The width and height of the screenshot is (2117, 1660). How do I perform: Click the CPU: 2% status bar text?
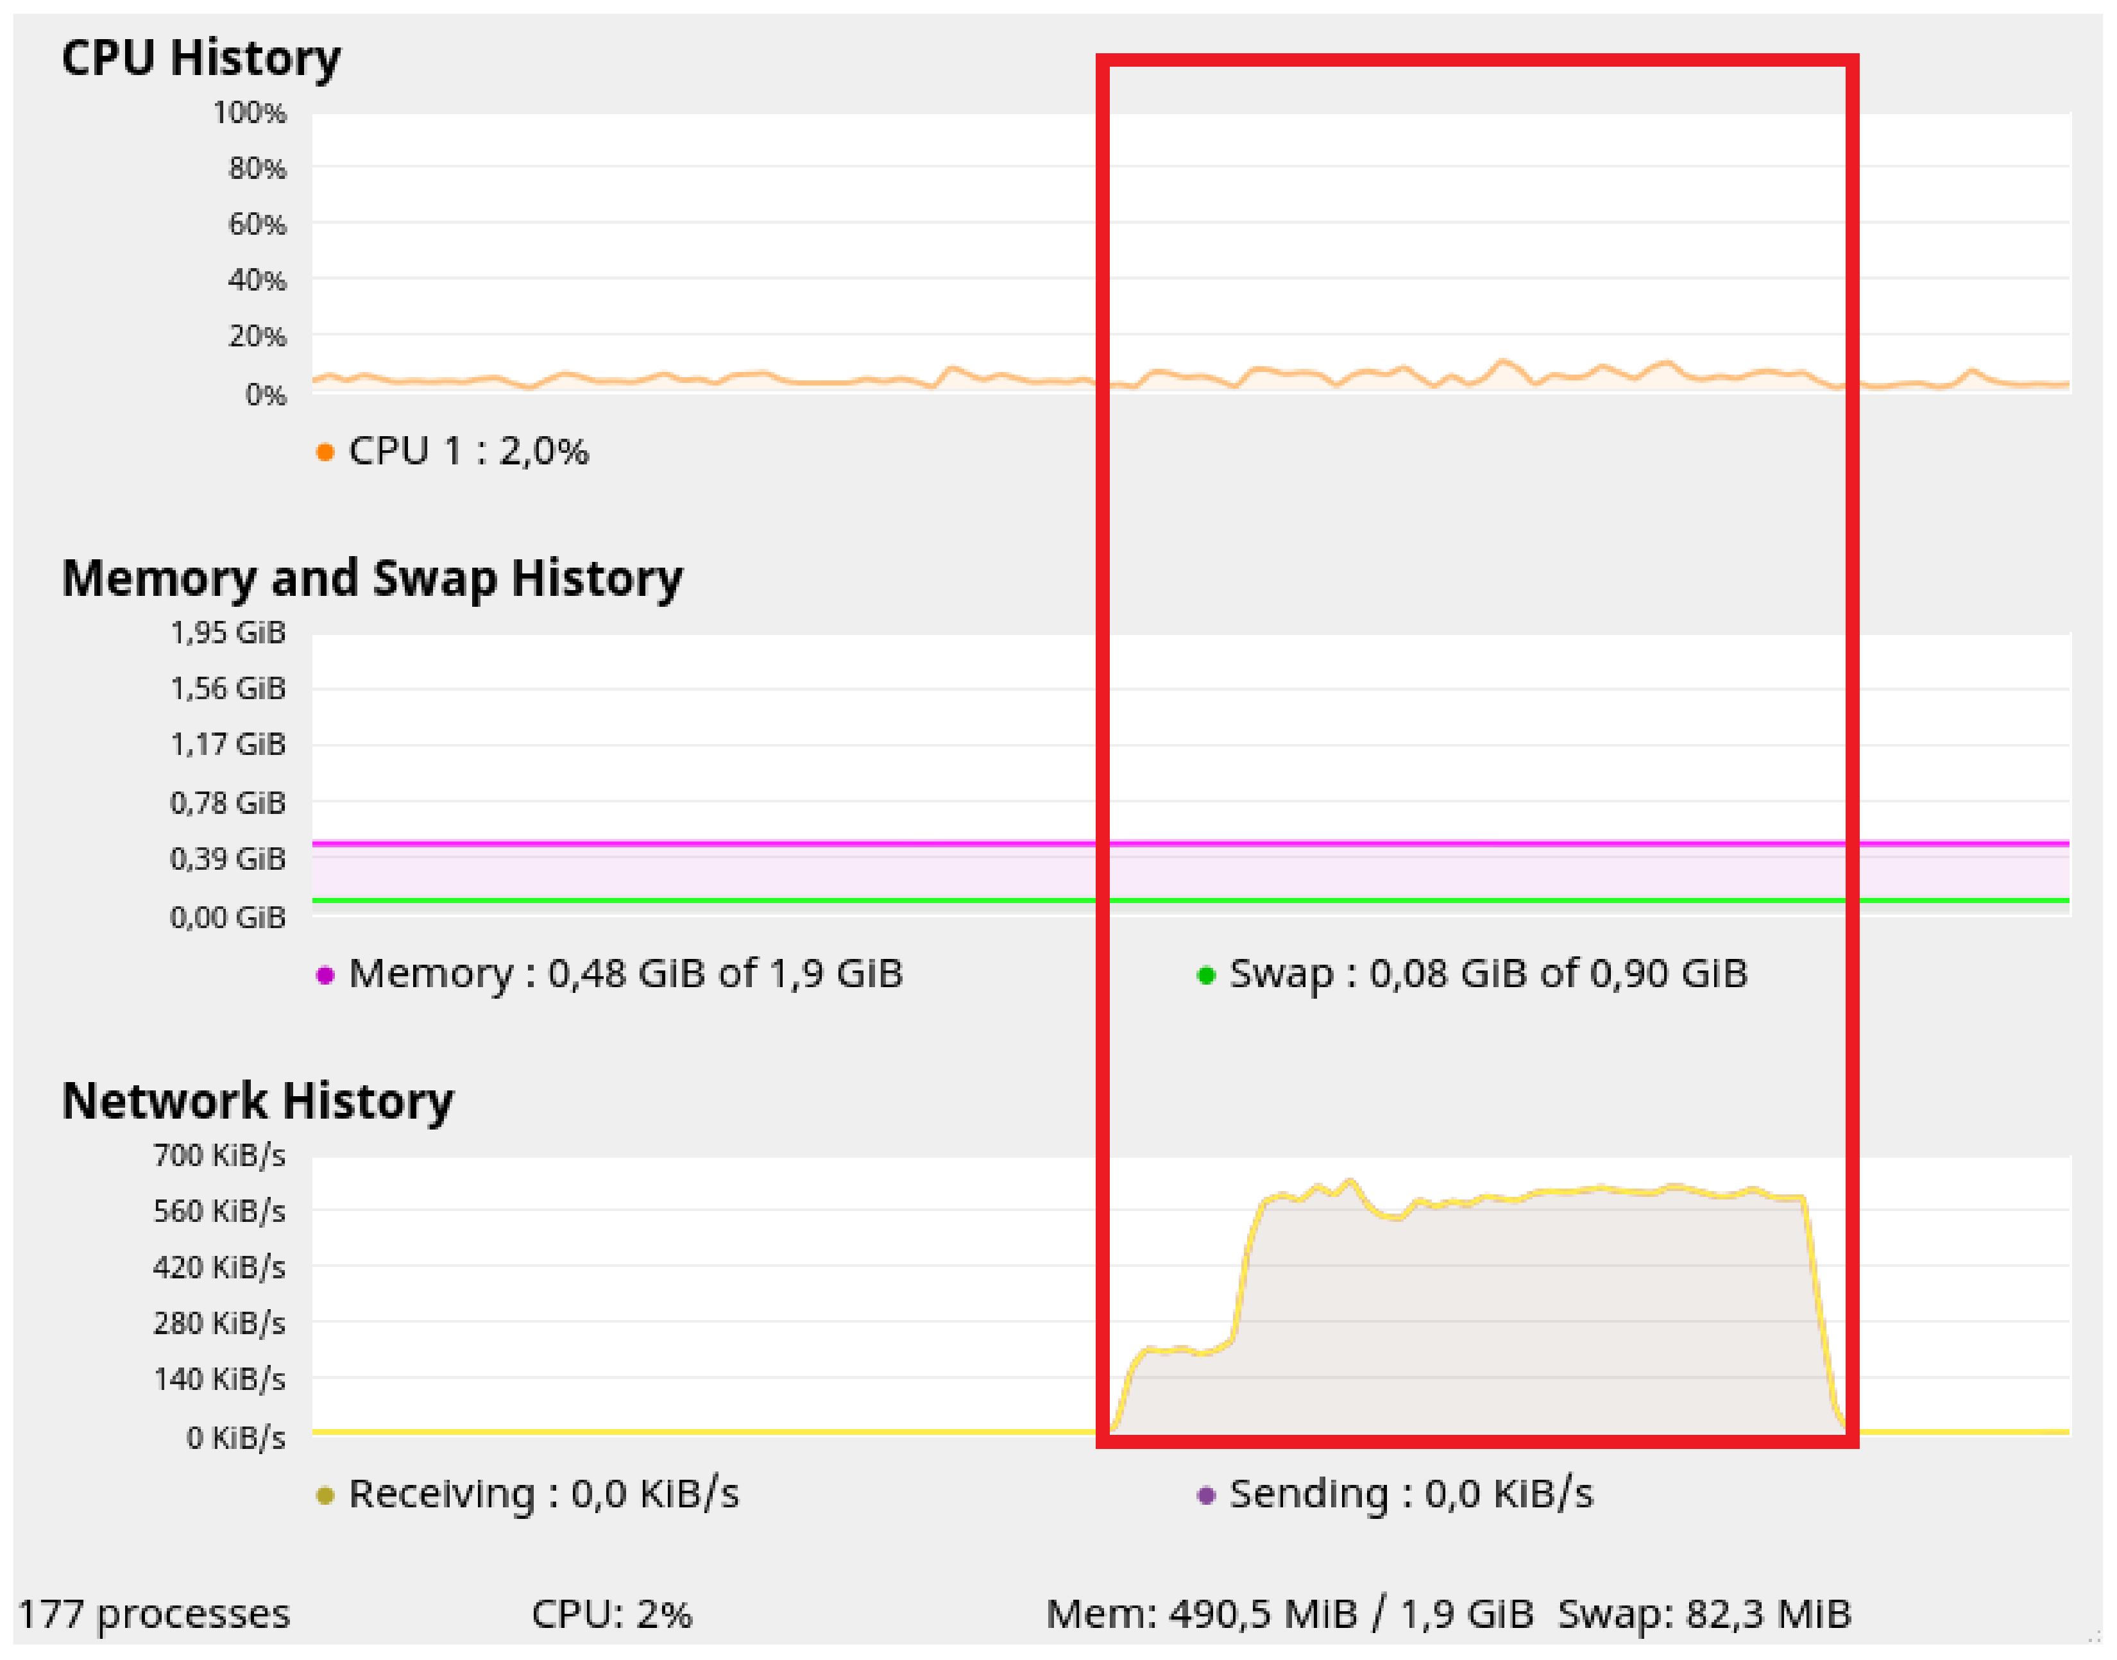click(611, 1614)
